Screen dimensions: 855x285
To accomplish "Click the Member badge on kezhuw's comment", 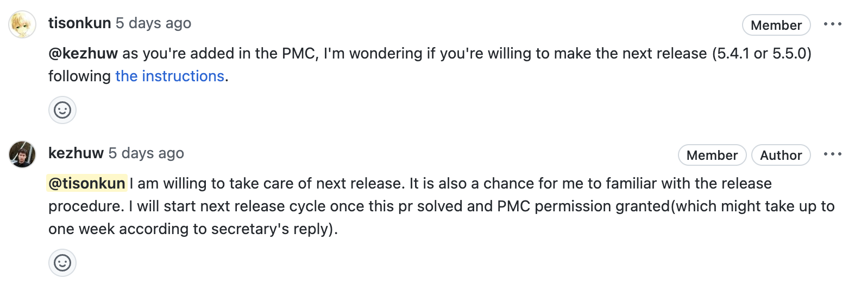I will click(712, 155).
